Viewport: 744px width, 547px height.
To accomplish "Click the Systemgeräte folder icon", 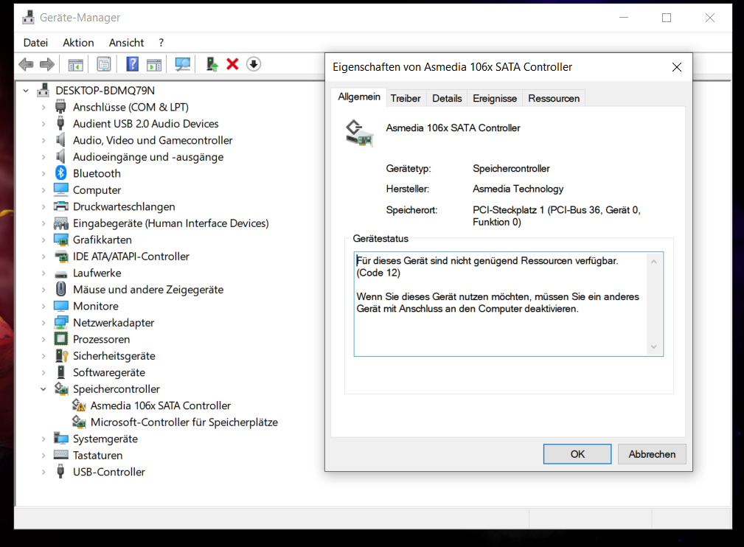I will click(x=60, y=437).
